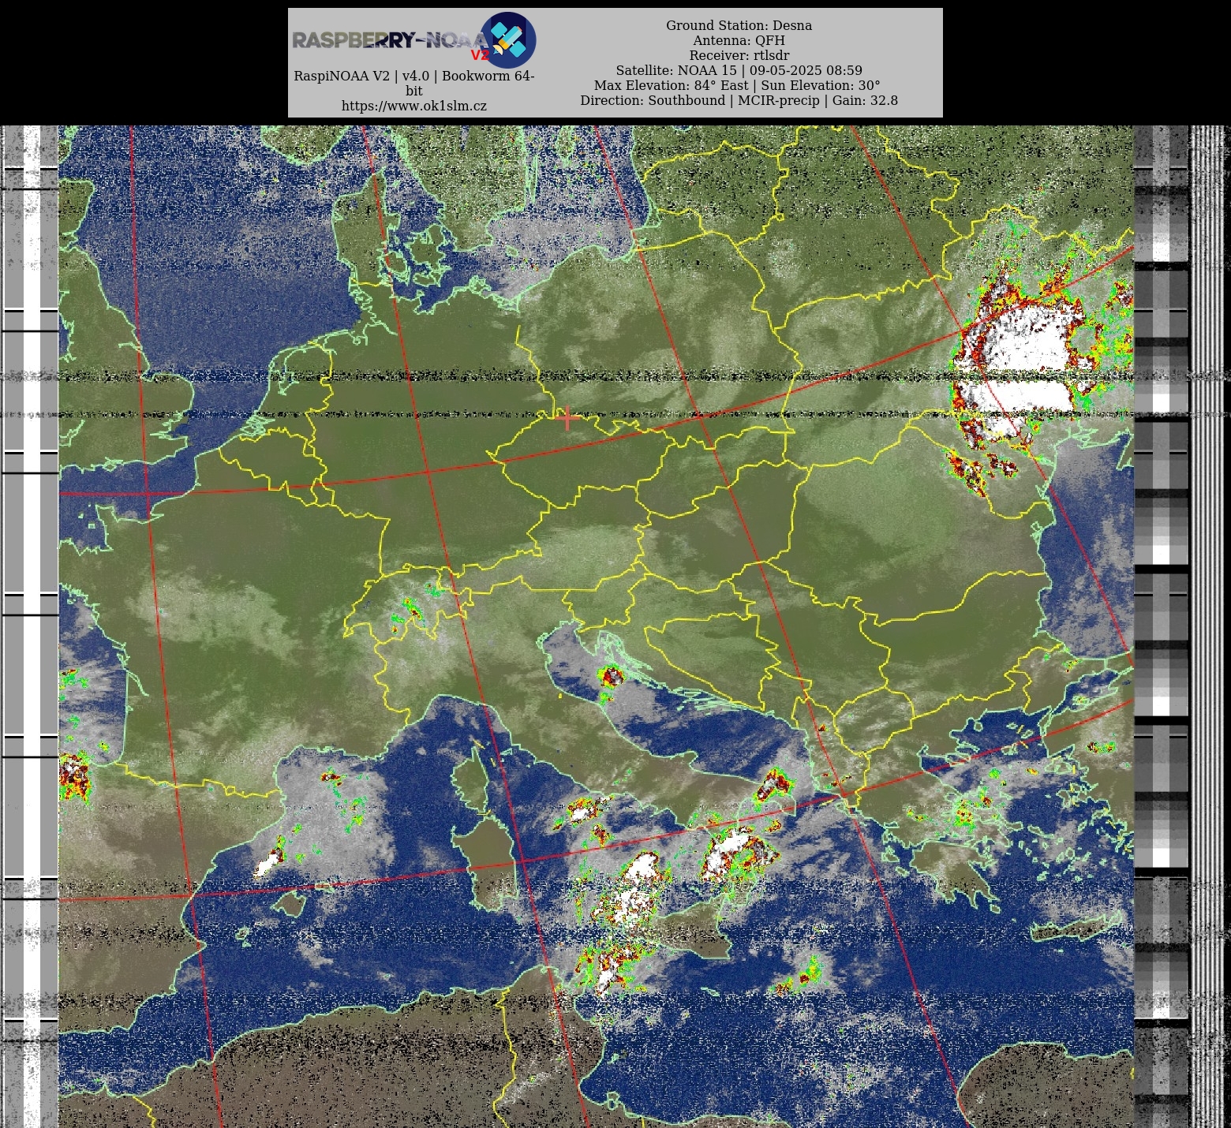
Task: Click the red cross ground station marker
Action: pos(567,419)
